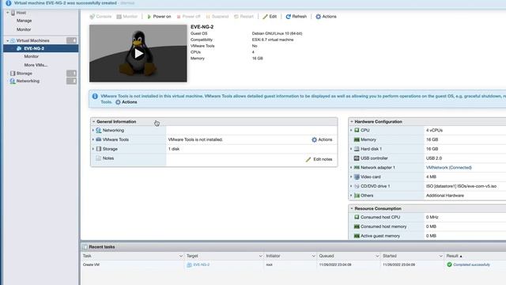Open Monitor under Host
506x285 pixels.
(24, 29)
